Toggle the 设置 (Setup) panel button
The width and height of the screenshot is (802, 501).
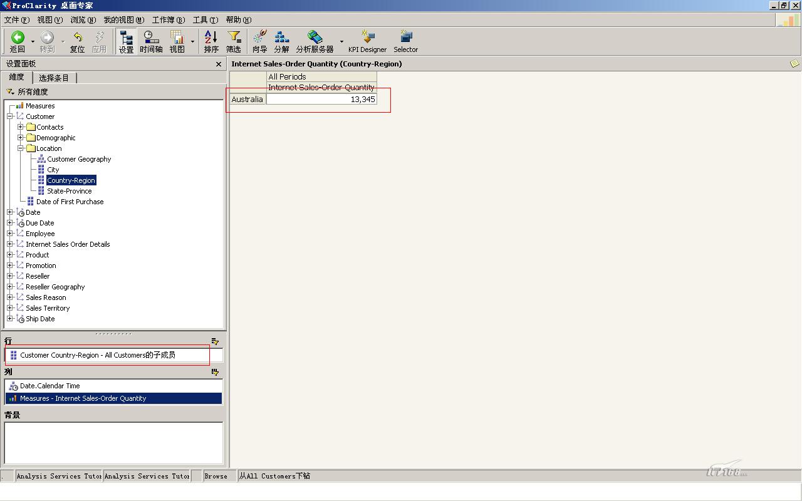click(126, 42)
